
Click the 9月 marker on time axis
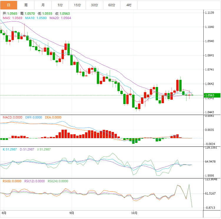click(71, 212)
